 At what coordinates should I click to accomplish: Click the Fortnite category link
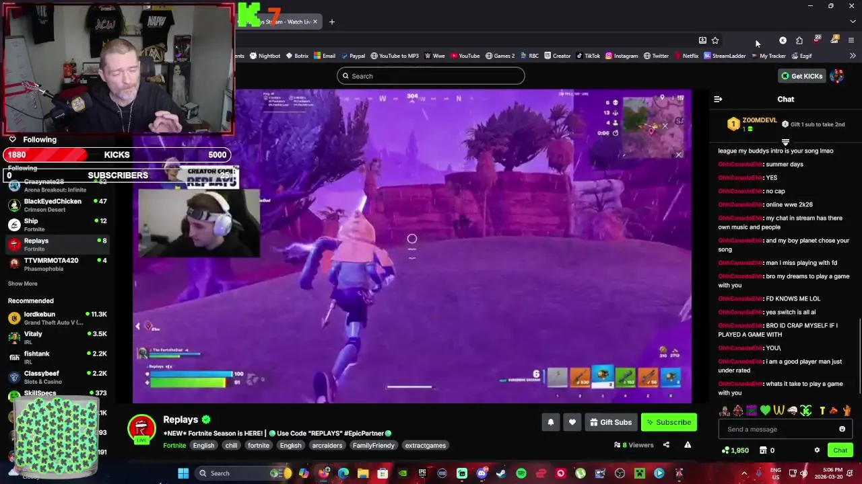174,445
